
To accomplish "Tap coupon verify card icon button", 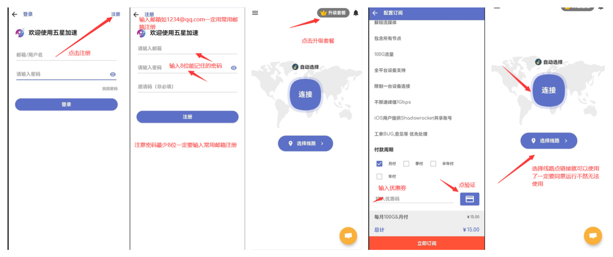I will coord(469,199).
